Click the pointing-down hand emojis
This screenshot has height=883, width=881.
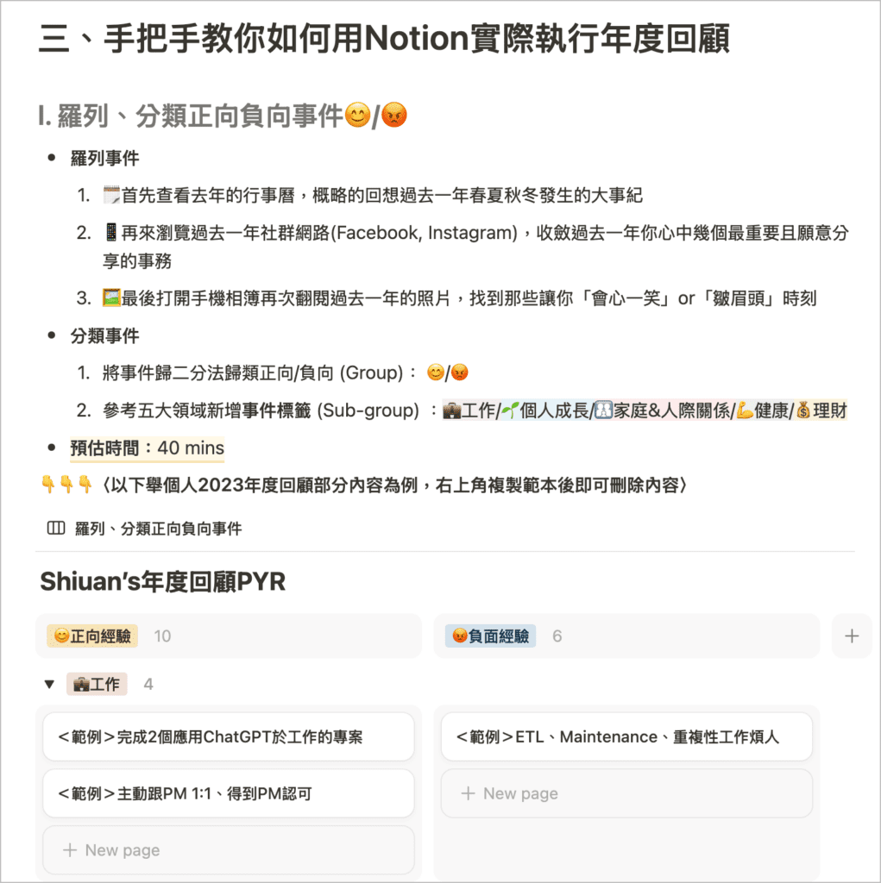[66, 485]
